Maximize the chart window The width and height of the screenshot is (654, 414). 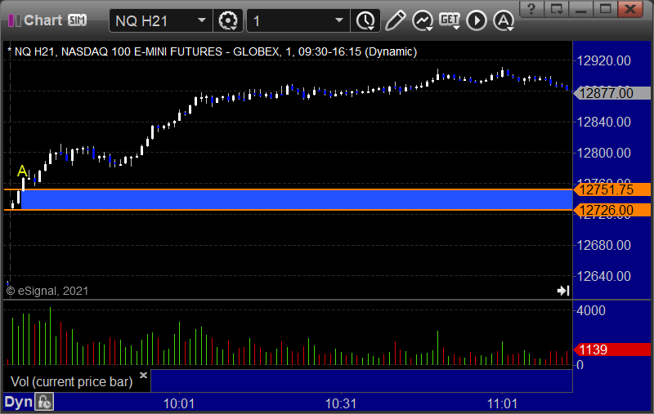(605, 9)
